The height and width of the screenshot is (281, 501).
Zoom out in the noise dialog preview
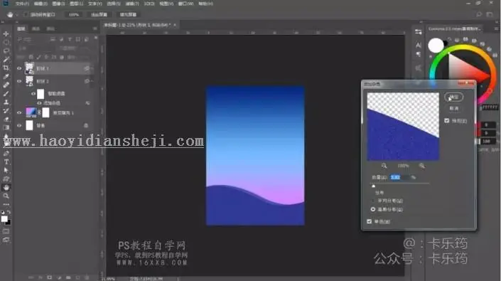click(x=384, y=166)
